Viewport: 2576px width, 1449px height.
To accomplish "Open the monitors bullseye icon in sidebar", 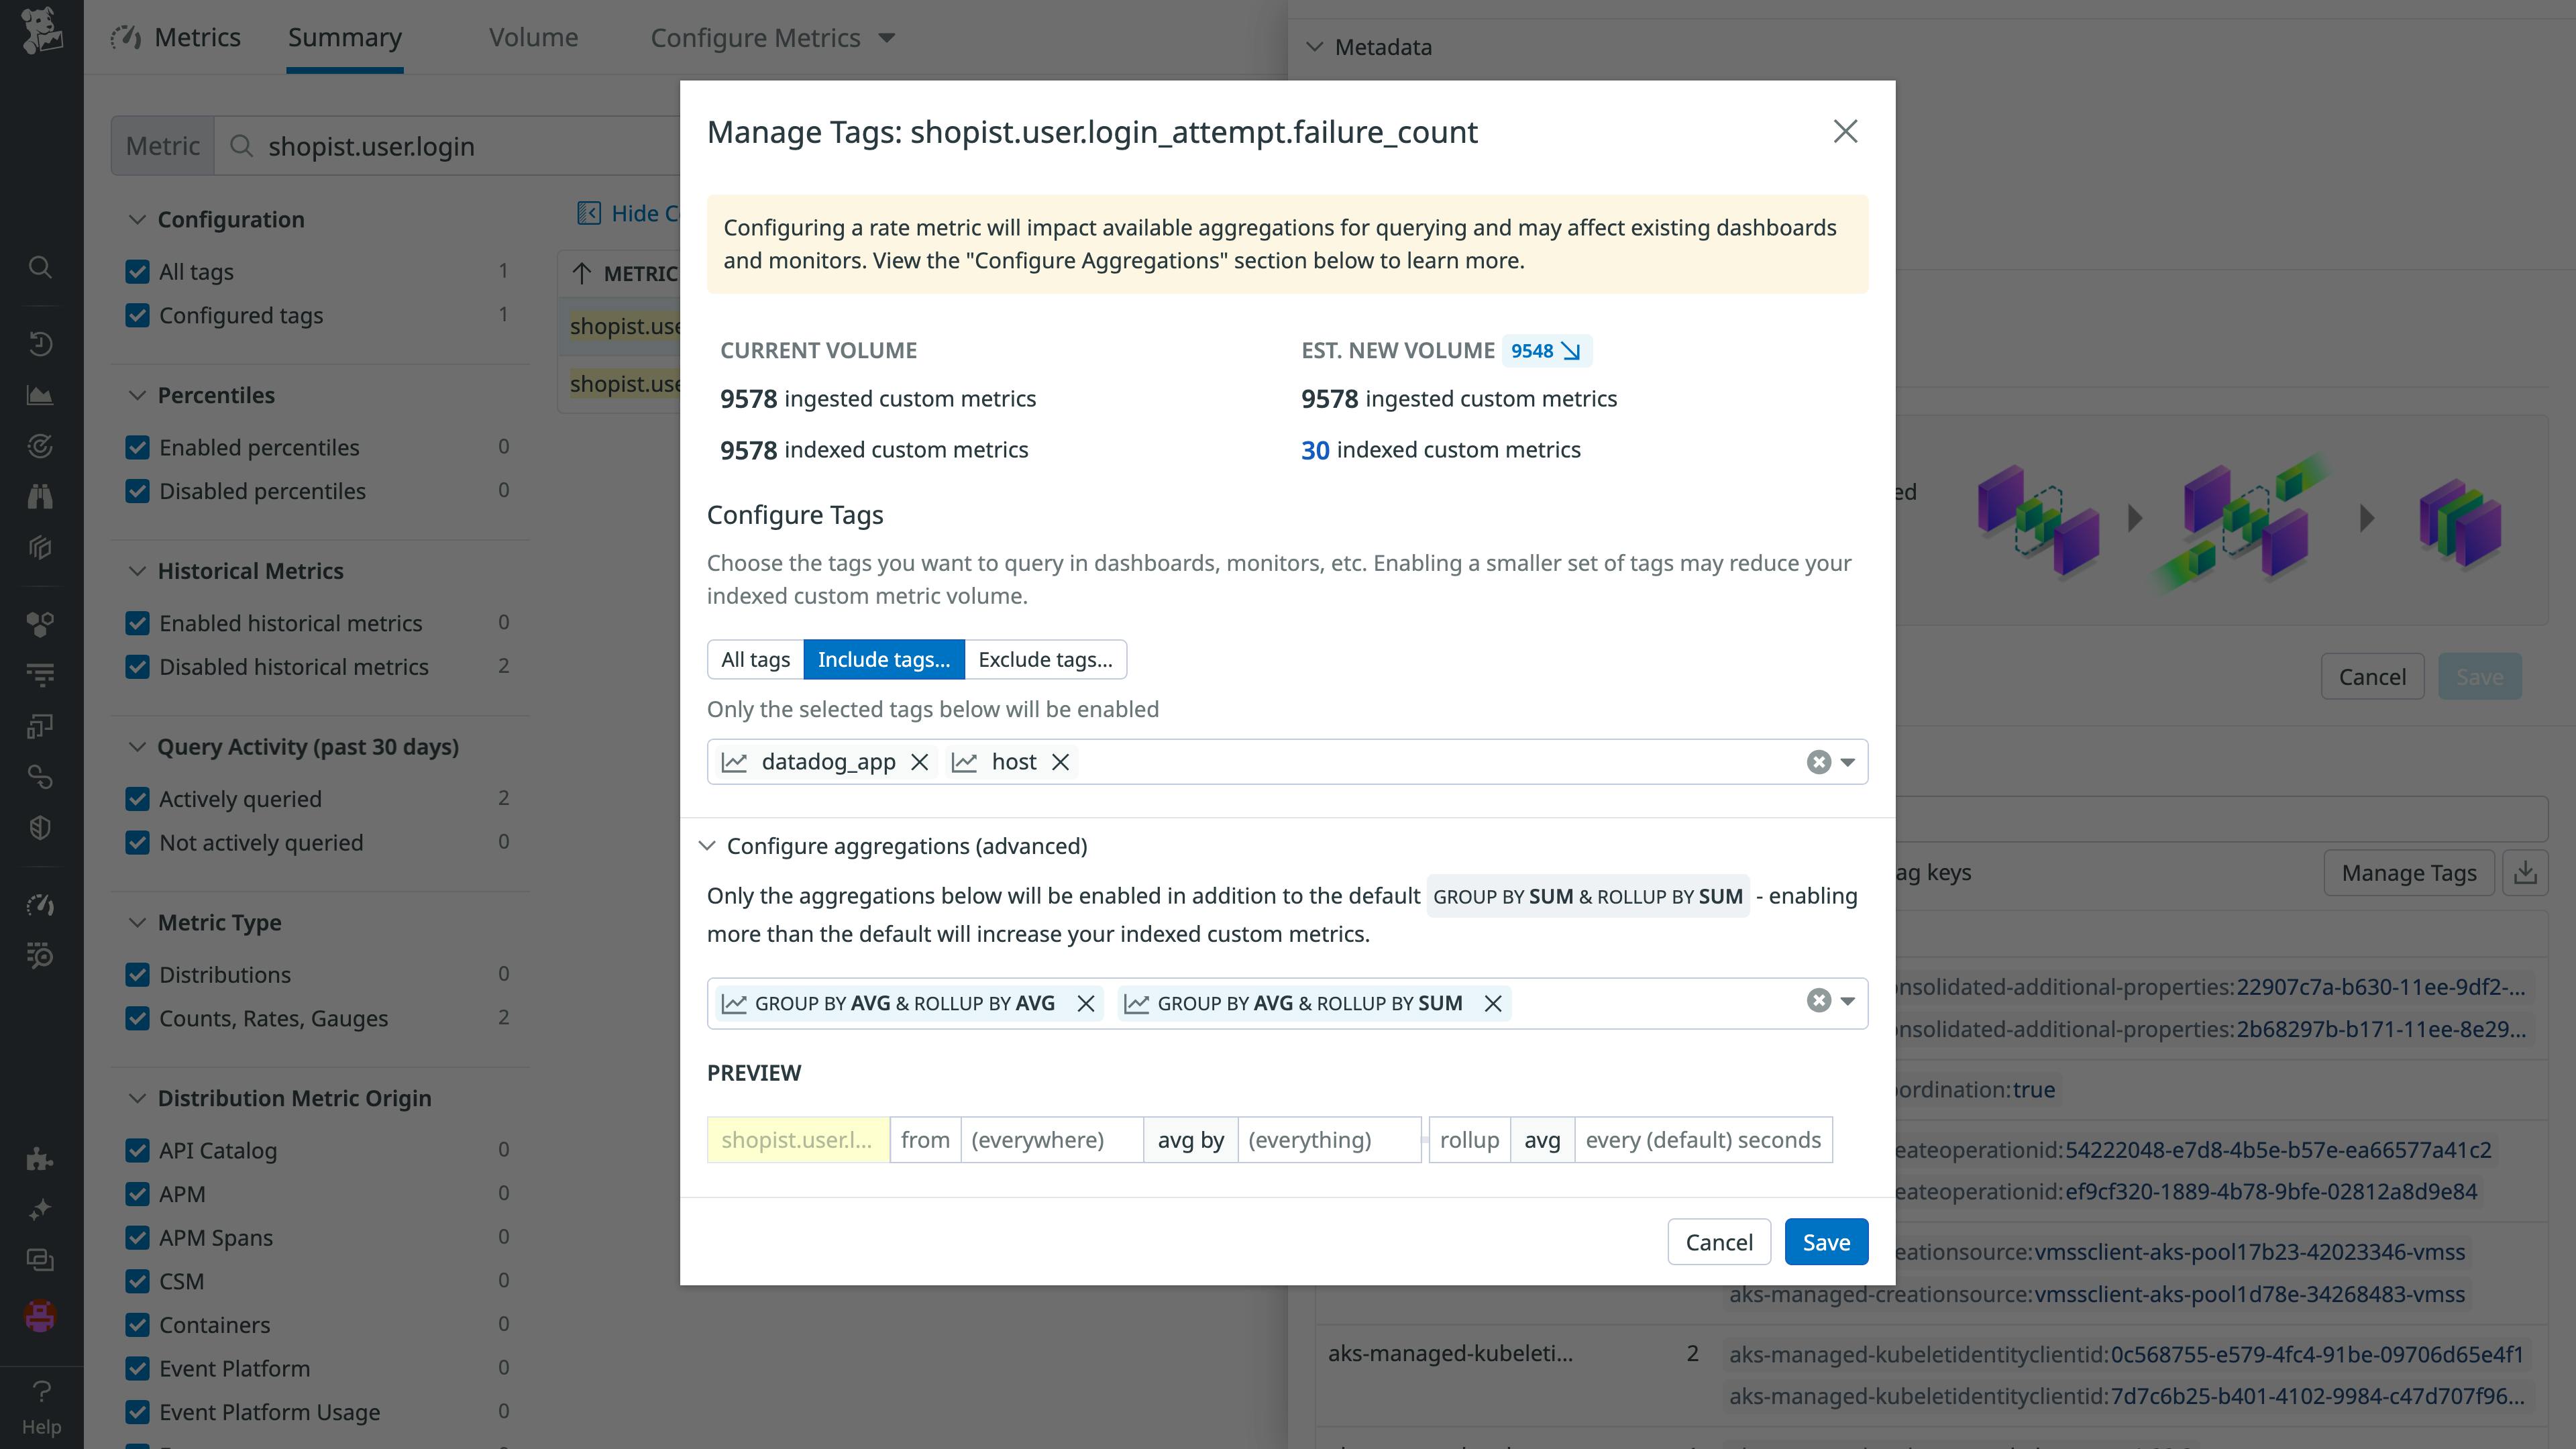I will (x=40, y=446).
